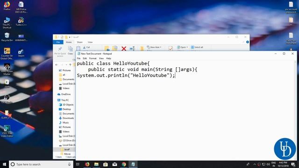Screen dimensions: 299x168
Task: Switch to Explorer's View ribbon tab
Action: (x=90, y=42)
